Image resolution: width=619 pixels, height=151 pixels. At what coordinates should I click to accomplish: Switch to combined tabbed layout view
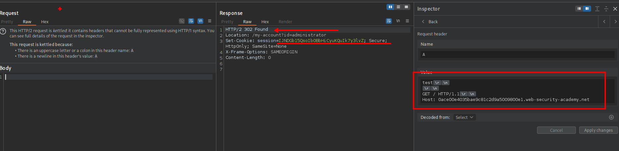406,7
